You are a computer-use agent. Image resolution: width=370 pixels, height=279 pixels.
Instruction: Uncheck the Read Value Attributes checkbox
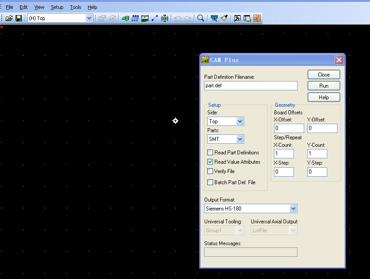pyautogui.click(x=210, y=162)
